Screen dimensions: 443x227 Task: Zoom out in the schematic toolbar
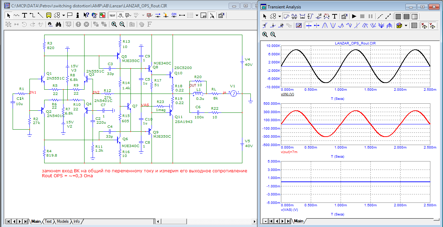[x=122, y=24]
